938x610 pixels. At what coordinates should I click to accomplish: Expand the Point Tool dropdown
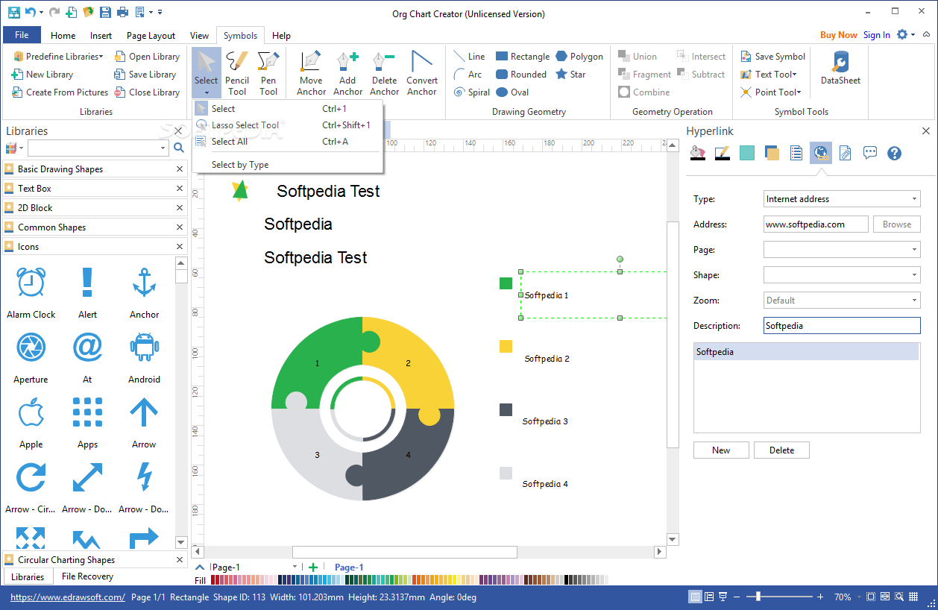771,92
